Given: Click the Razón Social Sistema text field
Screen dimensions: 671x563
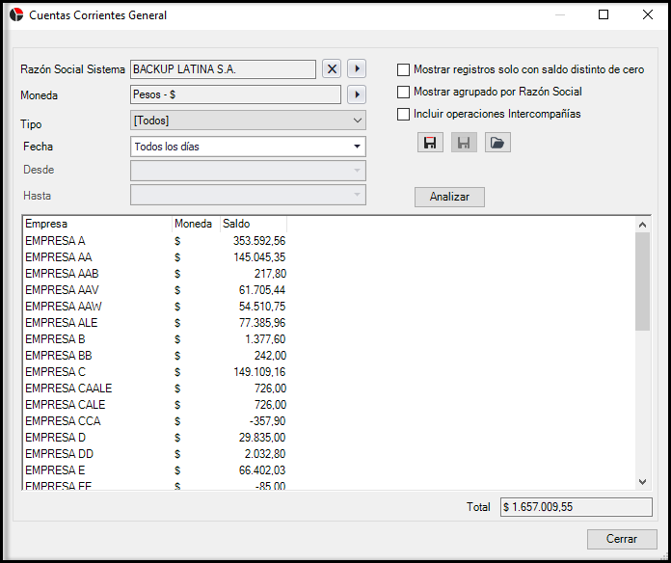Looking at the screenshot, I should (x=223, y=68).
